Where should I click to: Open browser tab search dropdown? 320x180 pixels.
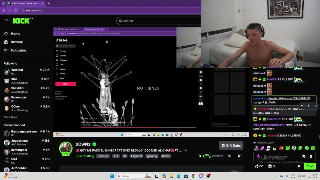click(3, 3)
